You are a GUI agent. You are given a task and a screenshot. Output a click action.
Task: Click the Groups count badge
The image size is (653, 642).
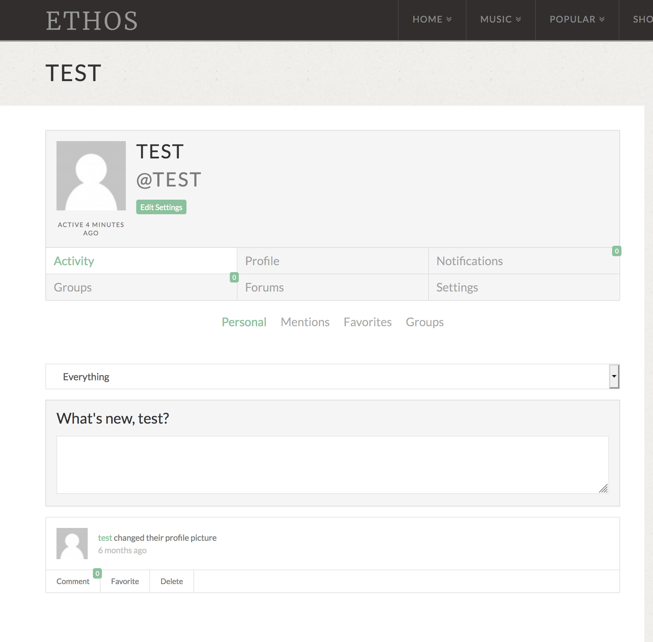[234, 277]
